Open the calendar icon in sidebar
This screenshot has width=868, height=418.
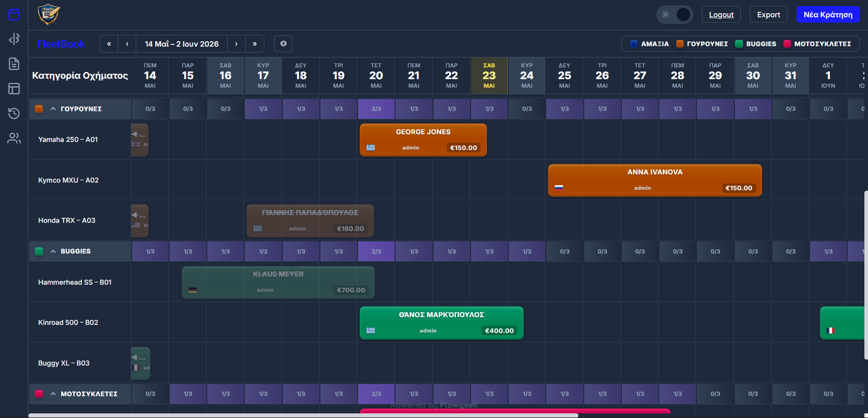tap(14, 15)
